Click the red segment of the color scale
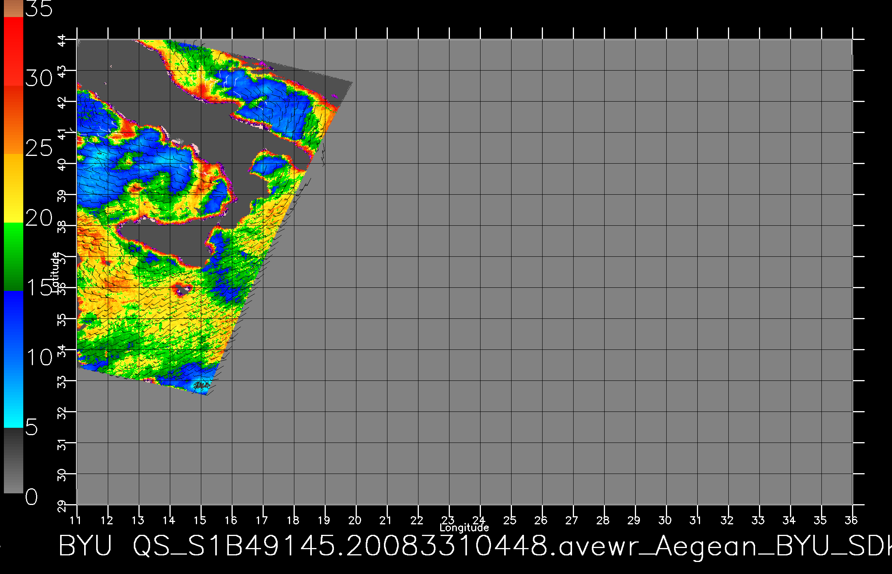 14,51
